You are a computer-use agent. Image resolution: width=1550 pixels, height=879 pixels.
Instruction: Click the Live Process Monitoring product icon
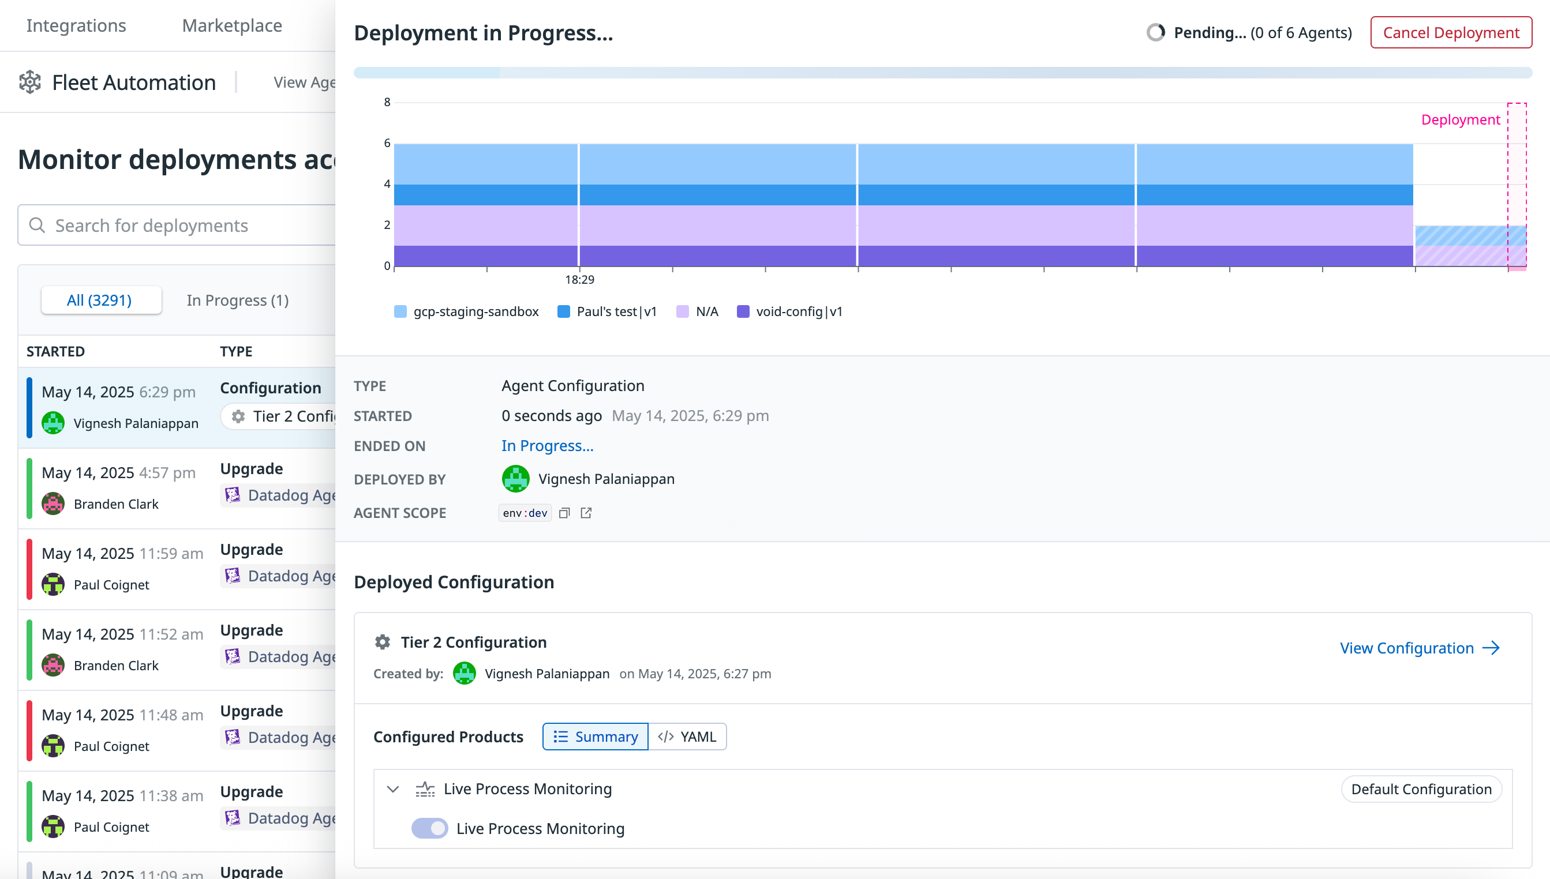click(425, 788)
